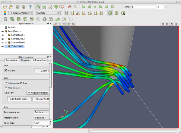
Task: Click the Time value stepper arrows
Action: (166, 7)
